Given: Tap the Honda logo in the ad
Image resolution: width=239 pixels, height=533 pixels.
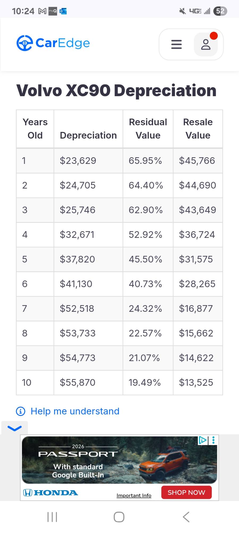Looking at the screenshot, I should click(x=50, y=492).
